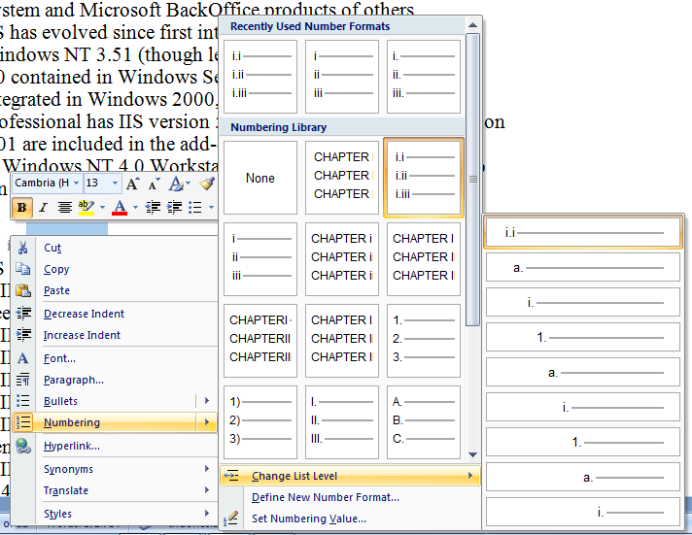The width and height of the screenshot is (692, 535).
Task: Select CHAPTERI CHAPTERII CHAPTERIII format
Action: 260,341
